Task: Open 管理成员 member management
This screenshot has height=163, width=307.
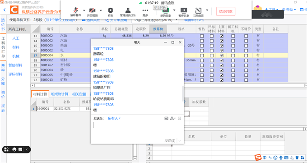Action: (x=128, y=12)
